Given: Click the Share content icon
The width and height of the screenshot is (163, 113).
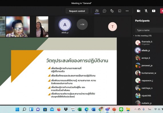Looking at the screenshot, I should [x=154, y=11].
